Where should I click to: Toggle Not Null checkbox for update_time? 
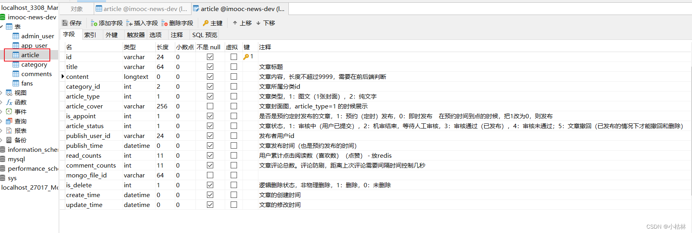click(x=210, y=205)
